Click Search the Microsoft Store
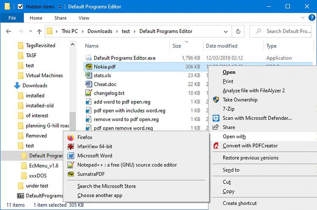This screenshot has height=210, width=317. click(x=107, y=186)
